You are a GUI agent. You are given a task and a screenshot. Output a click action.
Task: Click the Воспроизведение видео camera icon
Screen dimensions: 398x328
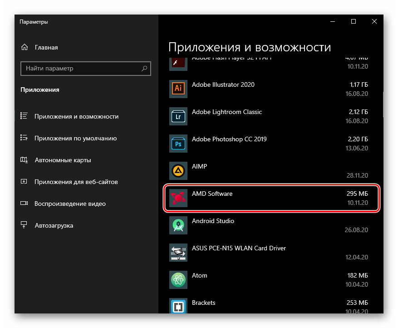24,203
